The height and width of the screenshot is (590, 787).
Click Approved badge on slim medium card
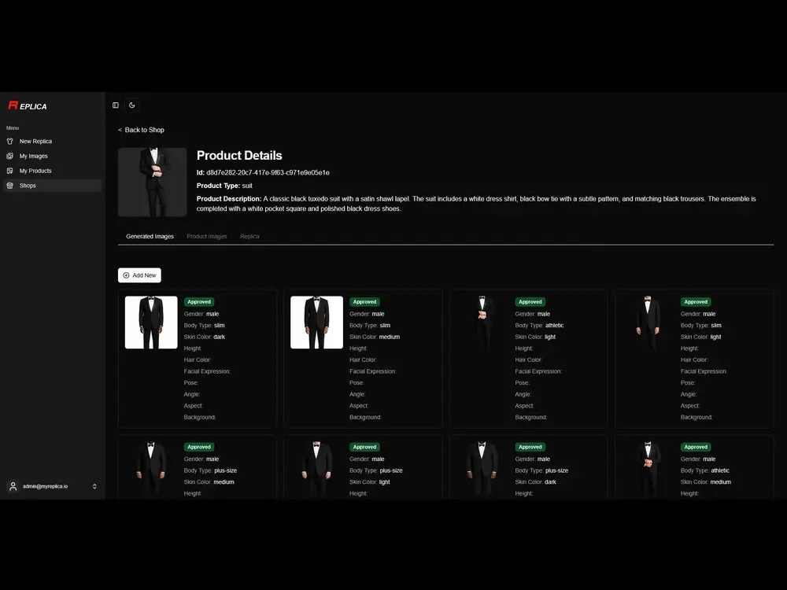[x=365, y=302]
